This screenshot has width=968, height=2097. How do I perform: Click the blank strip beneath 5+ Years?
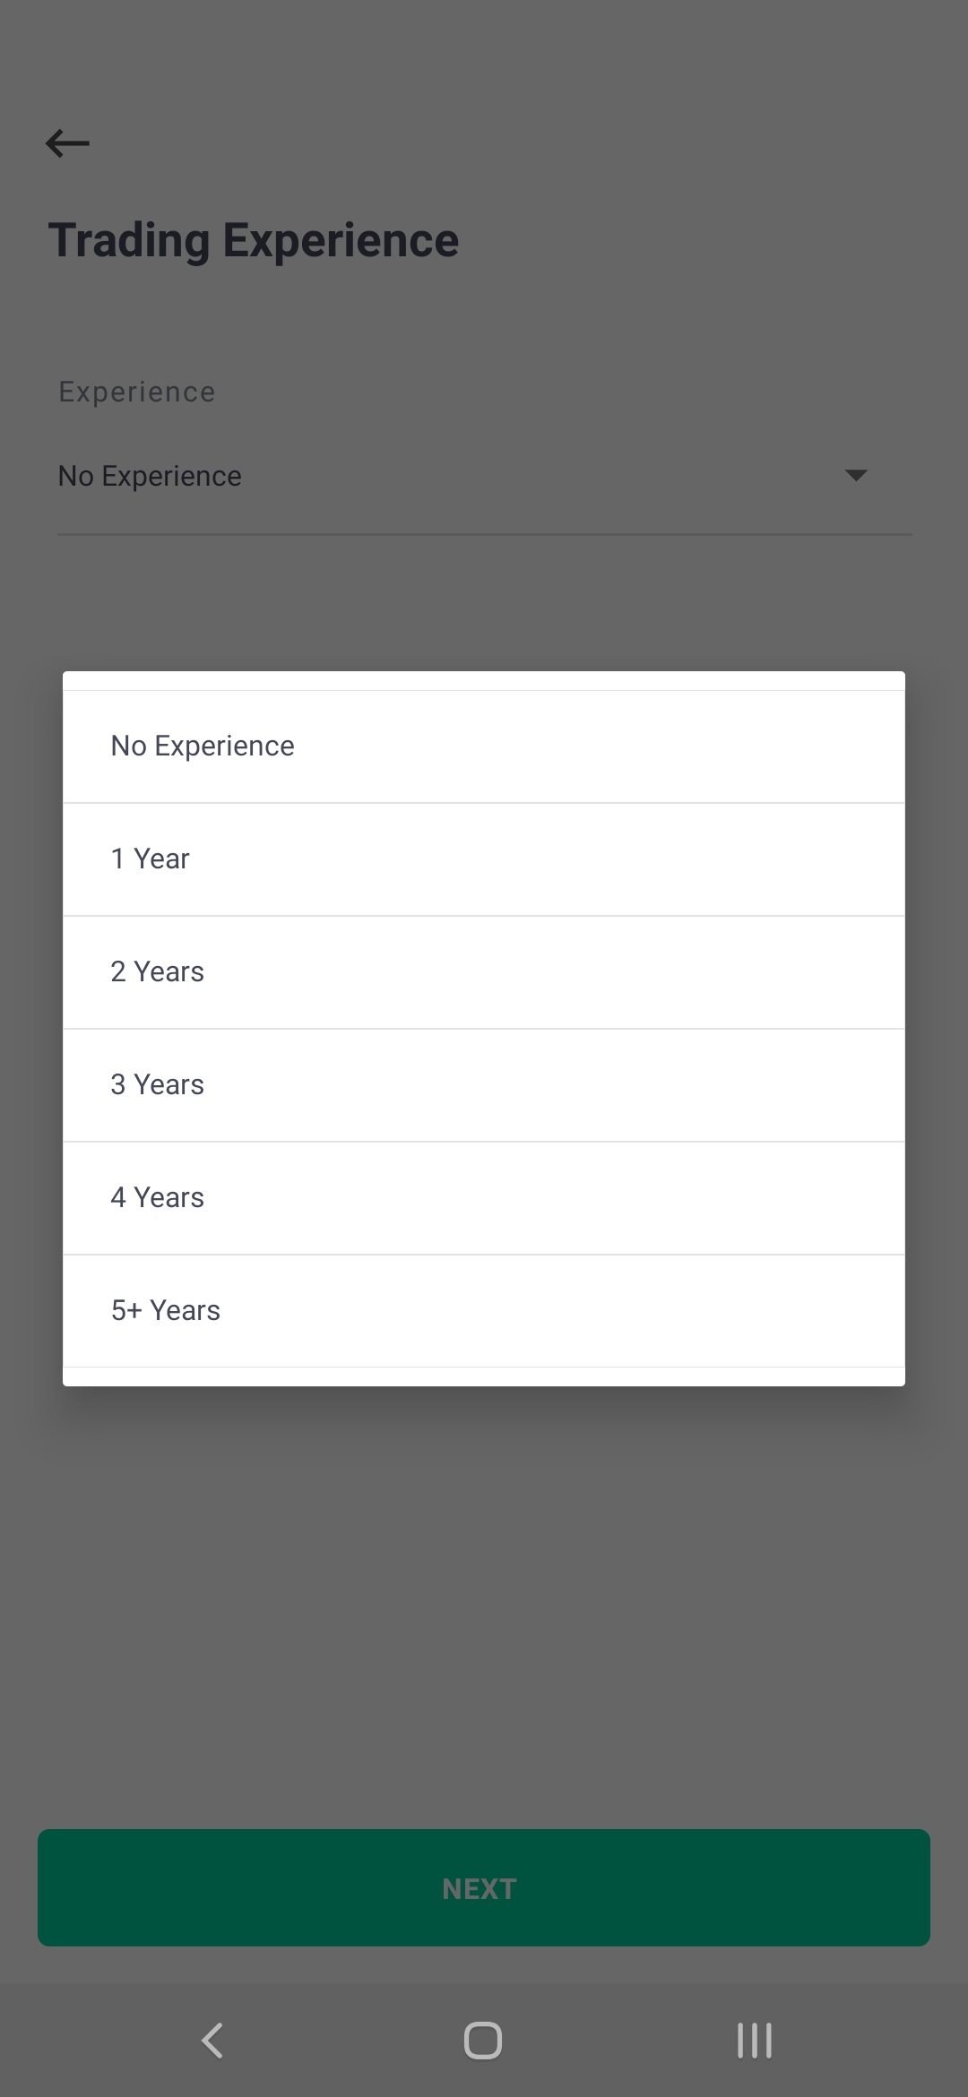click(484, 1376)
